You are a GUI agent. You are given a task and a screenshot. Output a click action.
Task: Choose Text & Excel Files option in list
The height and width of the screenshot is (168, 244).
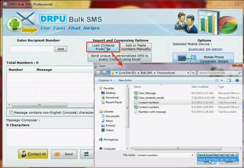pos(217,160)
